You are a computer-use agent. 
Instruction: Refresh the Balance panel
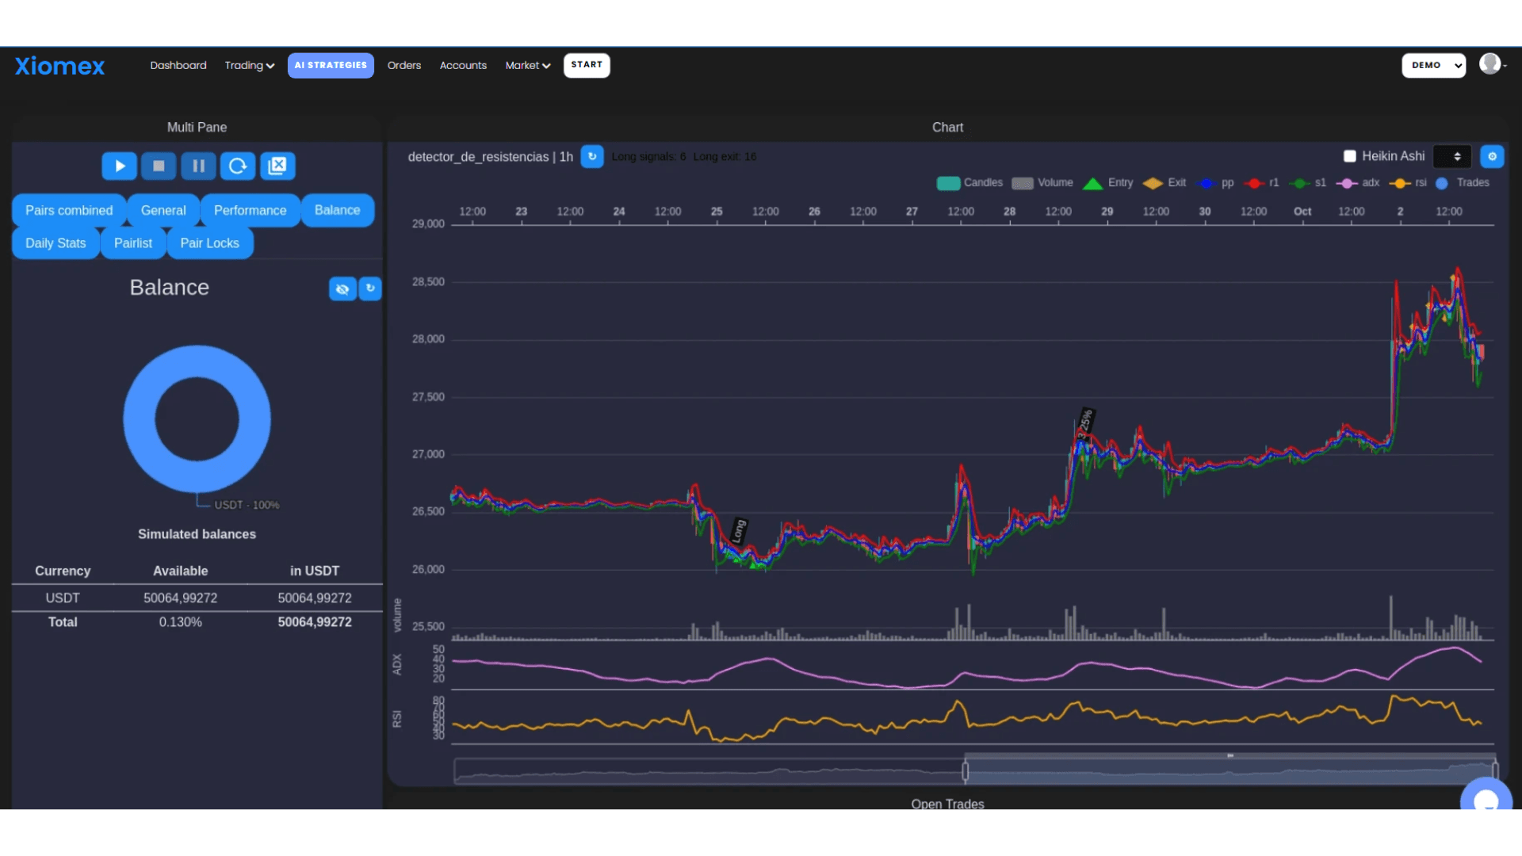(370, 289)
